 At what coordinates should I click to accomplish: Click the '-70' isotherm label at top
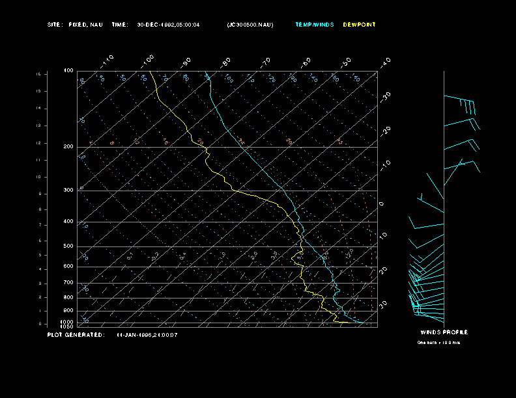pyautogui.click(x=265, y=62)
